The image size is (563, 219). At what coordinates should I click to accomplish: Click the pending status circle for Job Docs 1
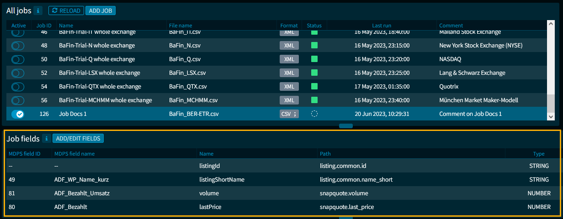click(x=314, y=114)
